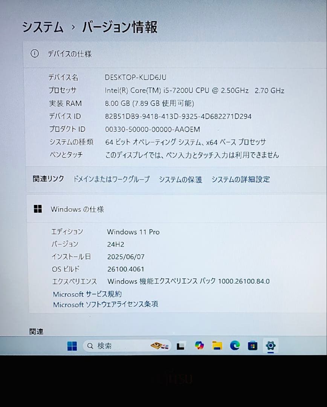This screenshot has height=407, width=327.
Task: Click the Windows logo beside Windows の仕様
Action: tap(38, 209)
